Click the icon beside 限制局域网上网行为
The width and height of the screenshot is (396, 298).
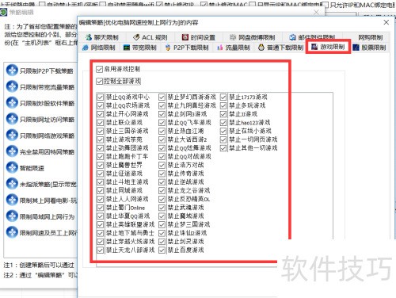click(12, 216)
